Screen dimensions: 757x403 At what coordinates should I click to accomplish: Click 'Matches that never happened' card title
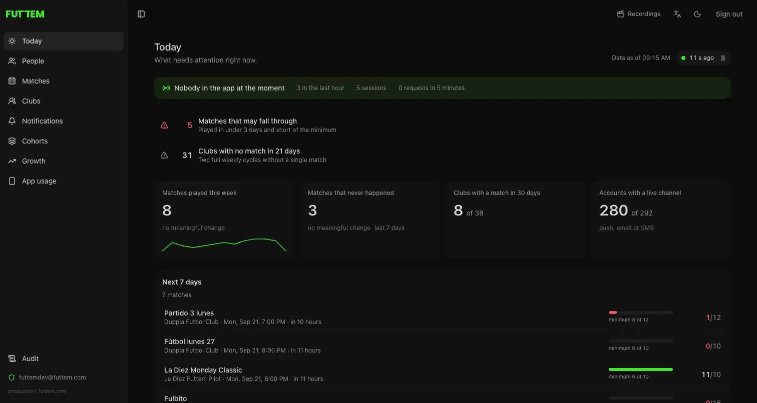tap(351, 193)
